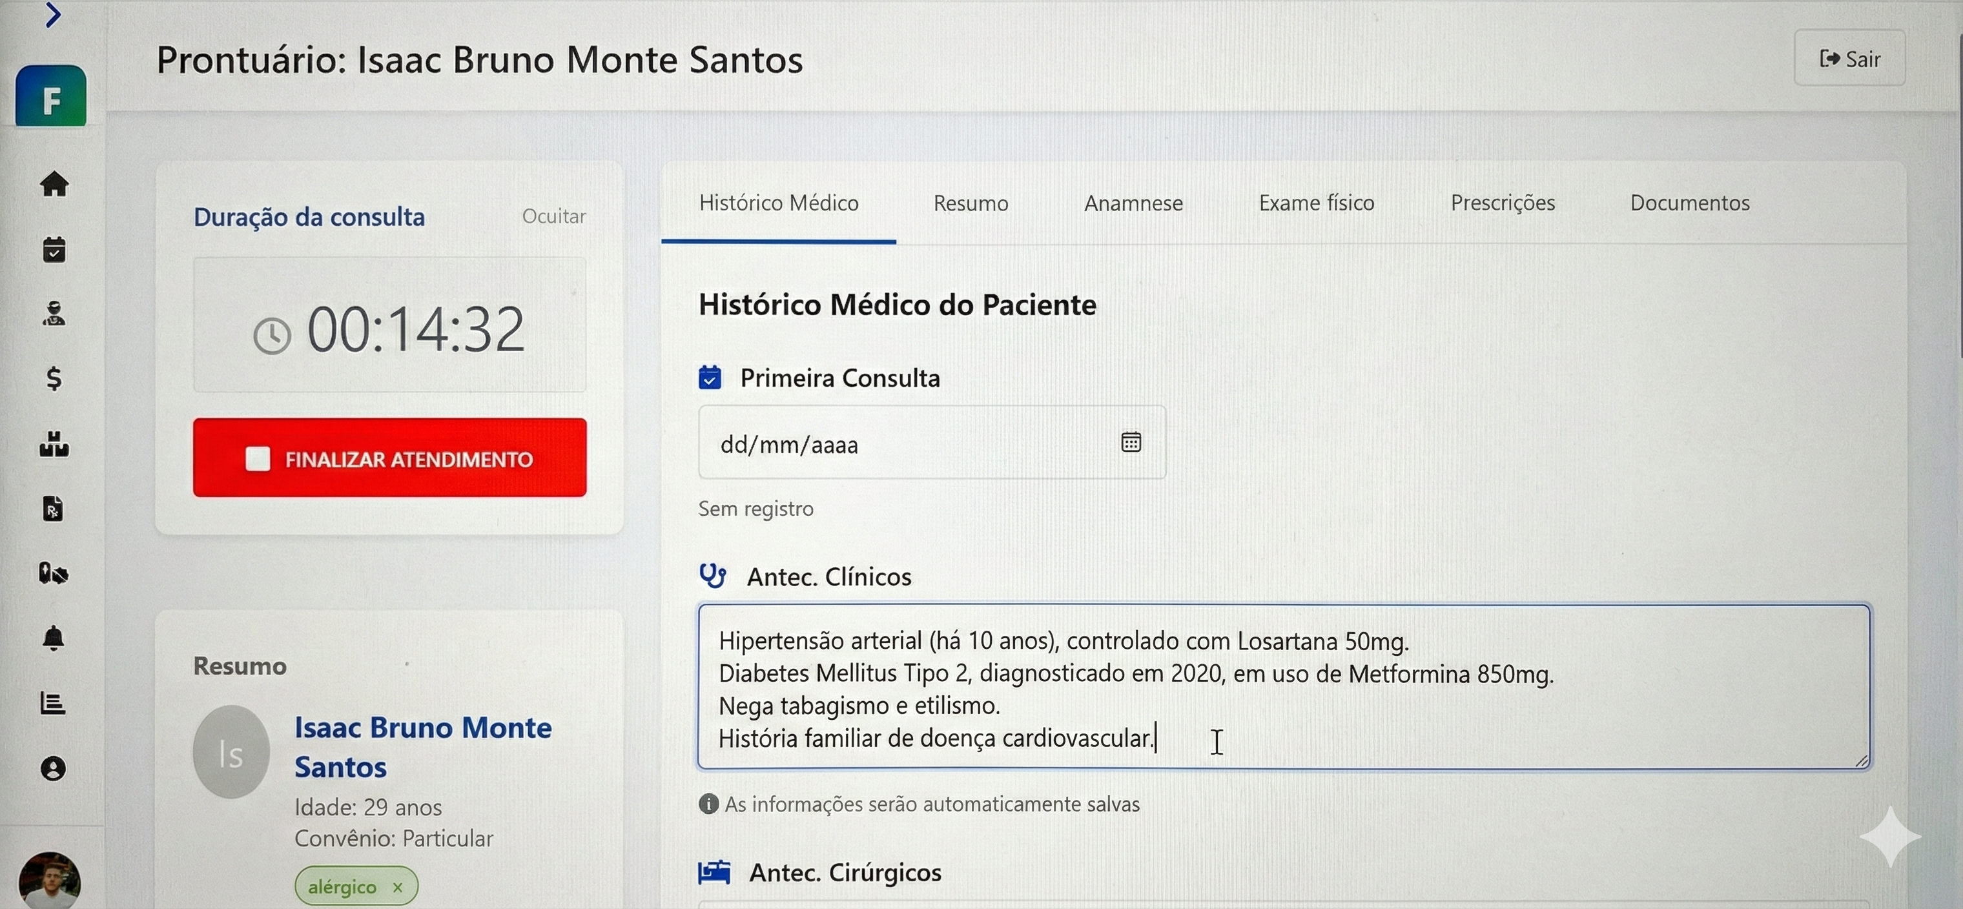Open prescriptions via the Rx document icon

pyautogui.click(x=54, y=509)
